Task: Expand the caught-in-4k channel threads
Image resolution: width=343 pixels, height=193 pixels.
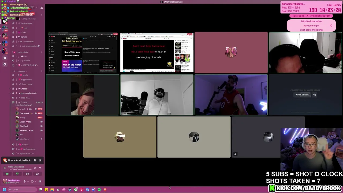Action: tap(10, 93)
